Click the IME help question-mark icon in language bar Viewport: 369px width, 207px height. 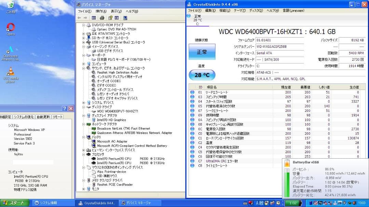pos(278,203)
